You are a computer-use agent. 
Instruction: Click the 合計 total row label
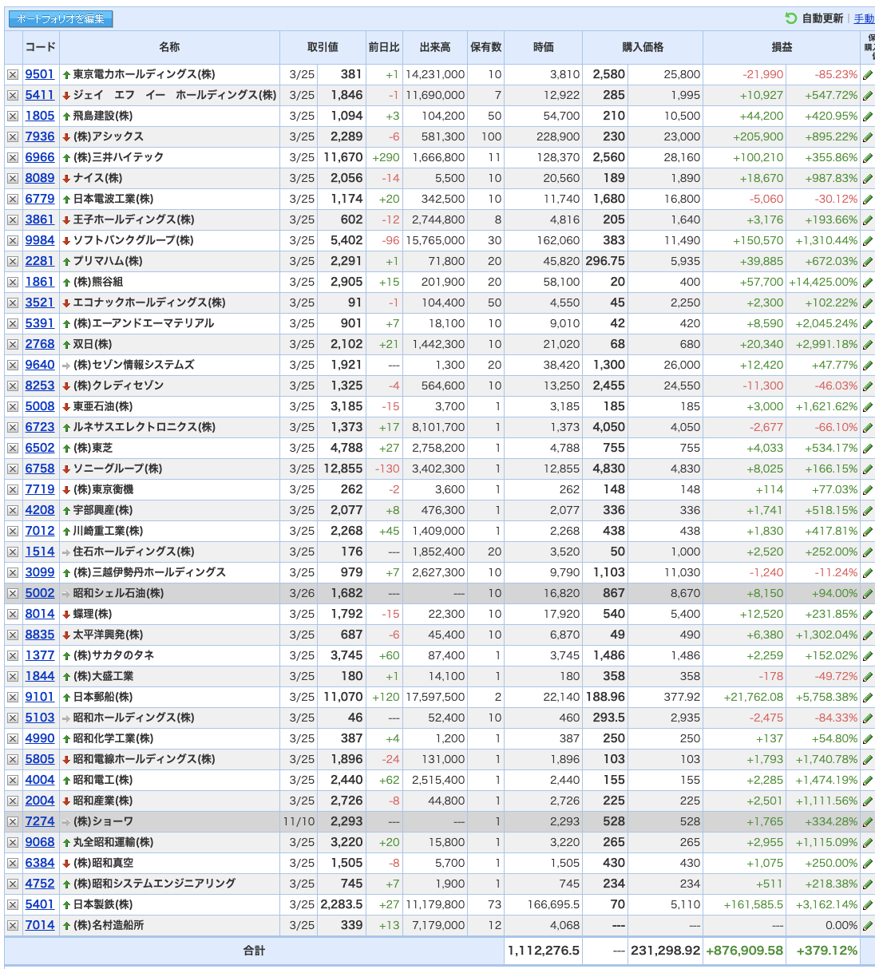click(254, 951)
